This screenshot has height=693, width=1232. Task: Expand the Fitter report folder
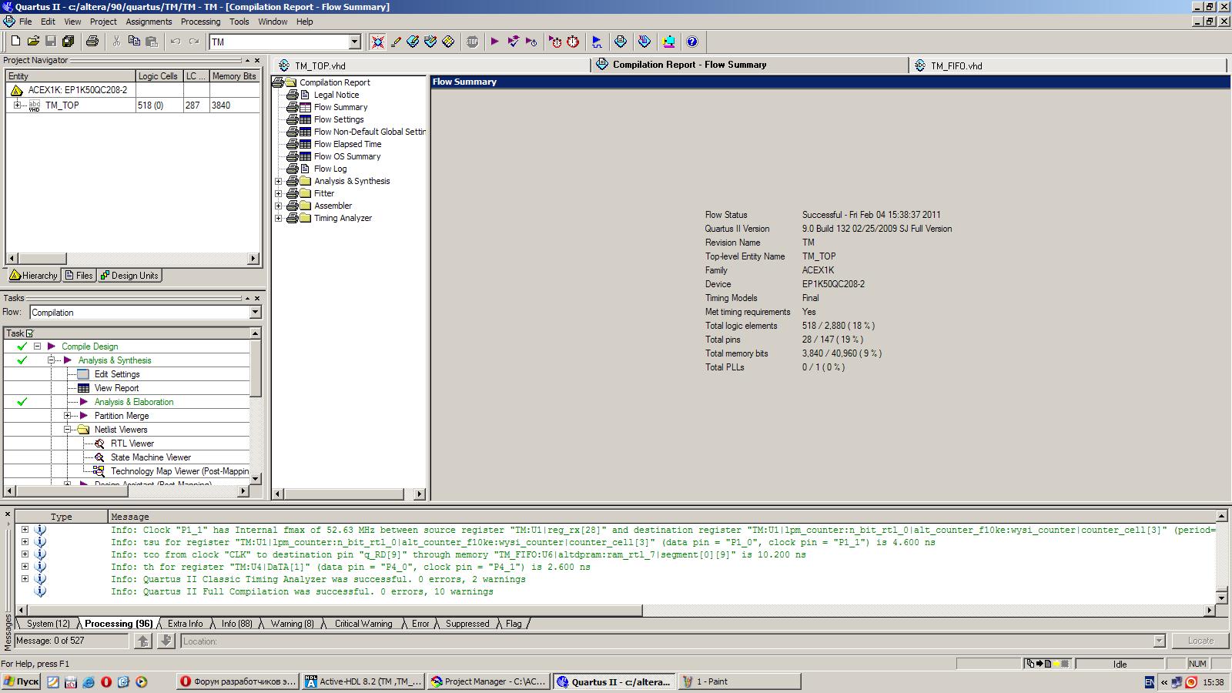click(279, 193)
